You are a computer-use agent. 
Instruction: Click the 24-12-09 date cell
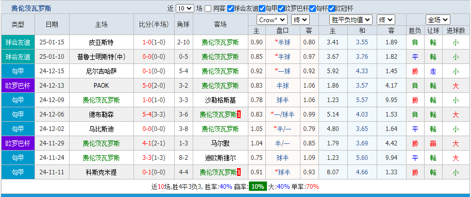(x=52, y=100)
